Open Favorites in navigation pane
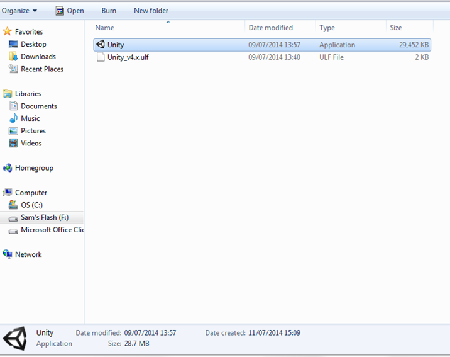Viewport: 450px width, 357px height. [x=29, y=31]
